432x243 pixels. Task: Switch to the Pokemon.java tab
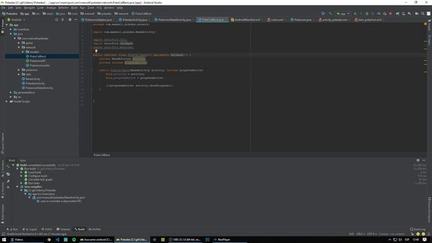click(302, 20)
